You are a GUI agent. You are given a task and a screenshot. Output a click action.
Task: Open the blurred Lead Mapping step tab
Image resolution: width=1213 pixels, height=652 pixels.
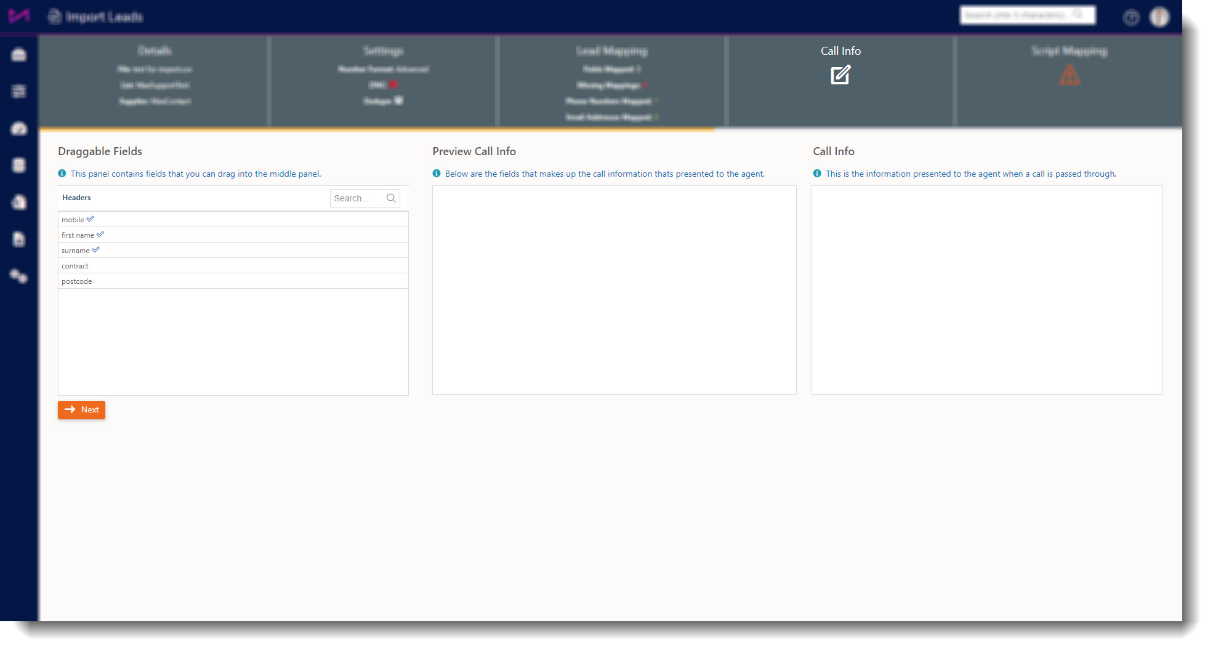click(611, 81)
